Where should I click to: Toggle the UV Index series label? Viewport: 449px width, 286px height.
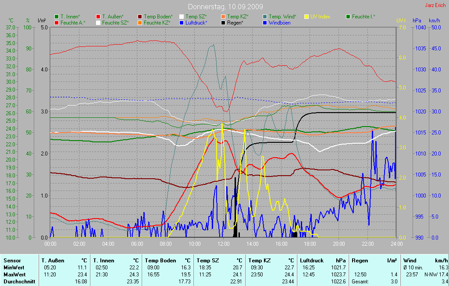[x=320, y=17]
